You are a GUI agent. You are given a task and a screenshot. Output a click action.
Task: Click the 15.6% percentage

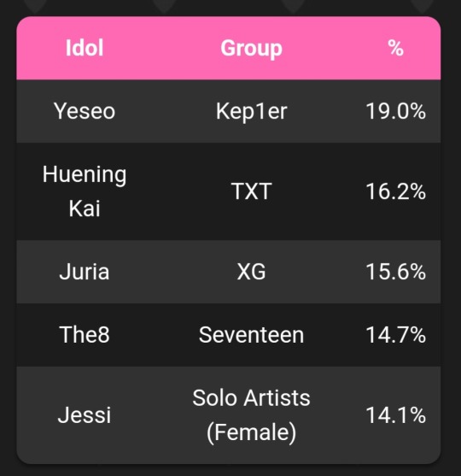396,272
